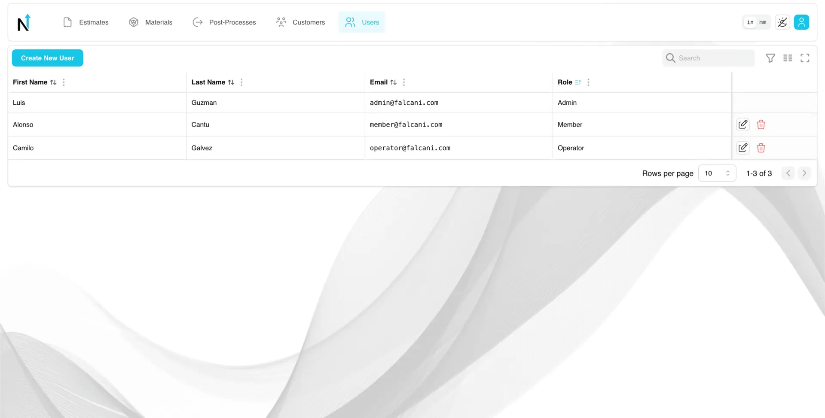Toggle the dark mode theme switch
This screenshot has width=825, height=418.
782,22
